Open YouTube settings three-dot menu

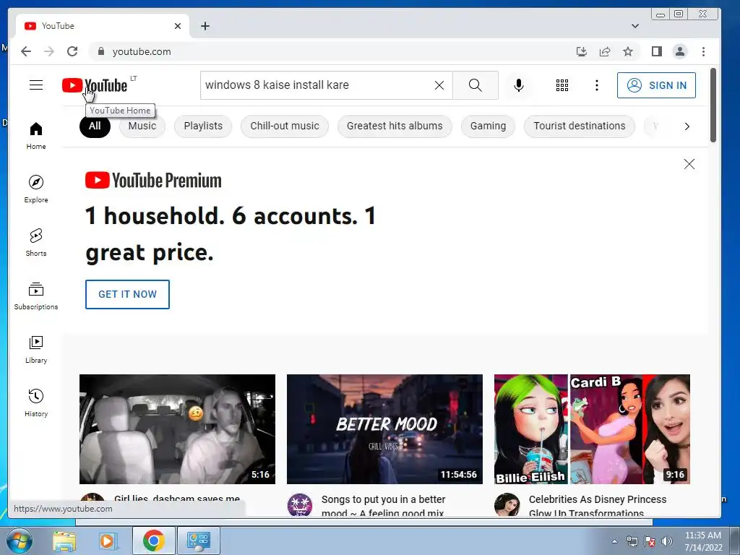tap(597, 85)
